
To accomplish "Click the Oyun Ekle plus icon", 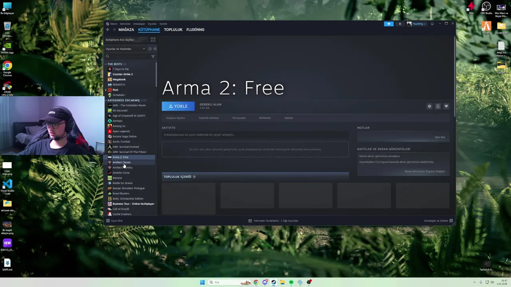I will pyautogui.click(x=108, y=220).
